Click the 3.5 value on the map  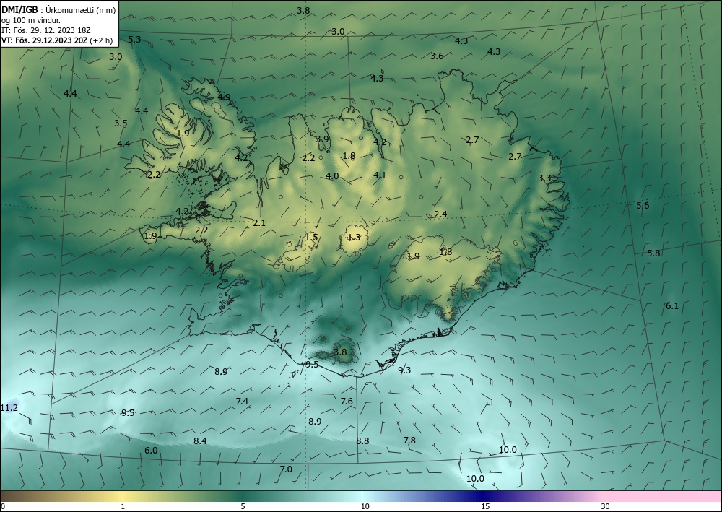121,123
